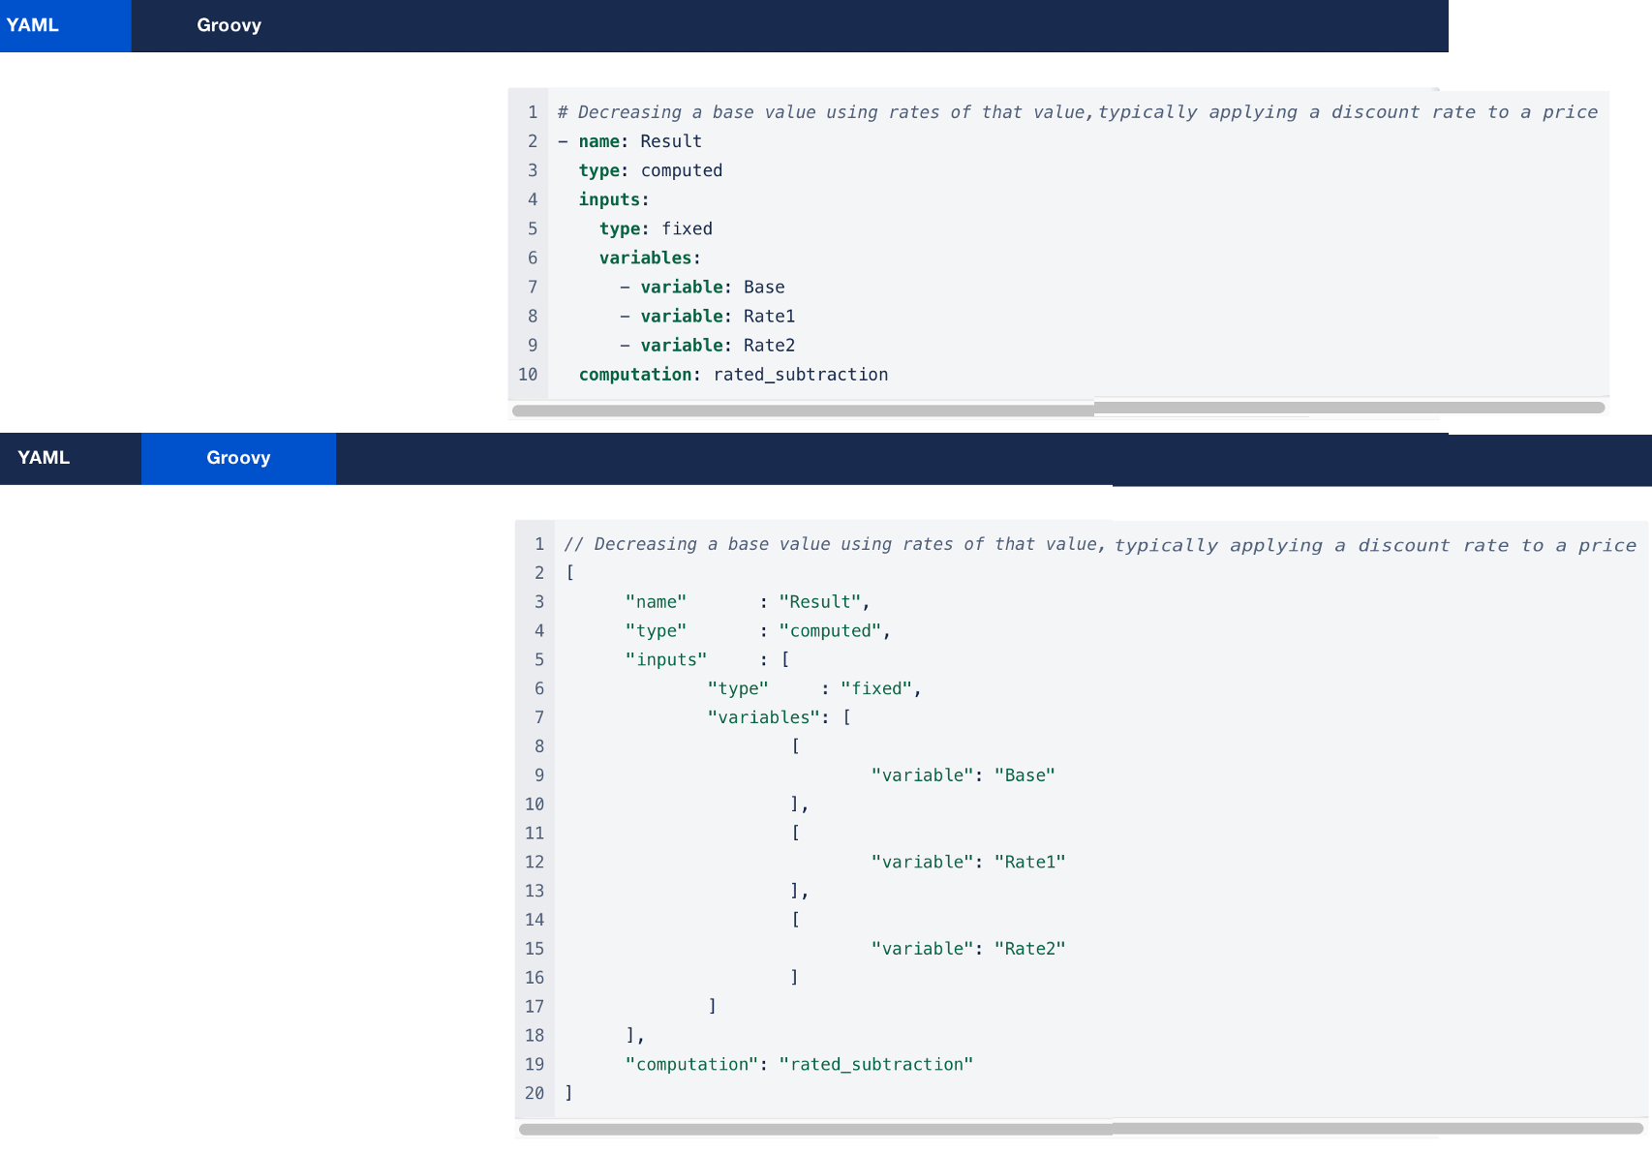
Task: Click the YAML comment line about decreasing base value
Action: click(1077, 112)
